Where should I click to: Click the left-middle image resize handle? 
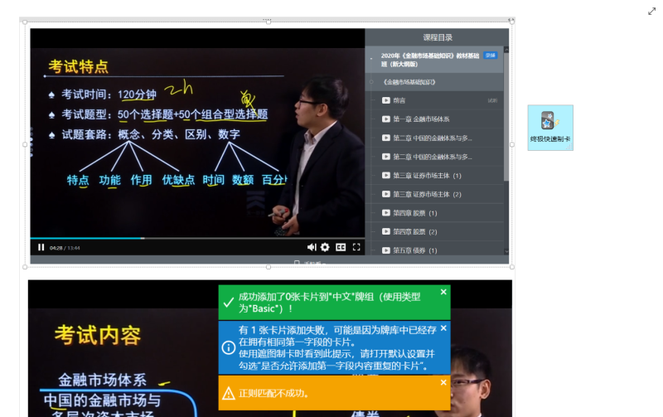(25, 144)
